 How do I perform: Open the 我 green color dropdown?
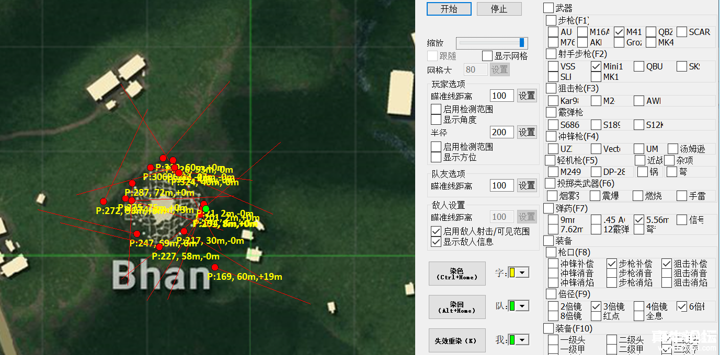pos(519,340)
